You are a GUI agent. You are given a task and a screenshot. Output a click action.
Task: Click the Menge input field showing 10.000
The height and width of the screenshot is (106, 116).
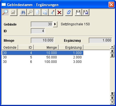coord(42,40)
